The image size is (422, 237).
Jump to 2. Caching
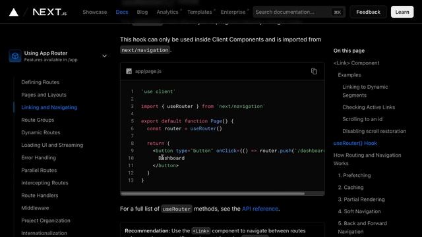pyautogui.click(x=351, y=187)
